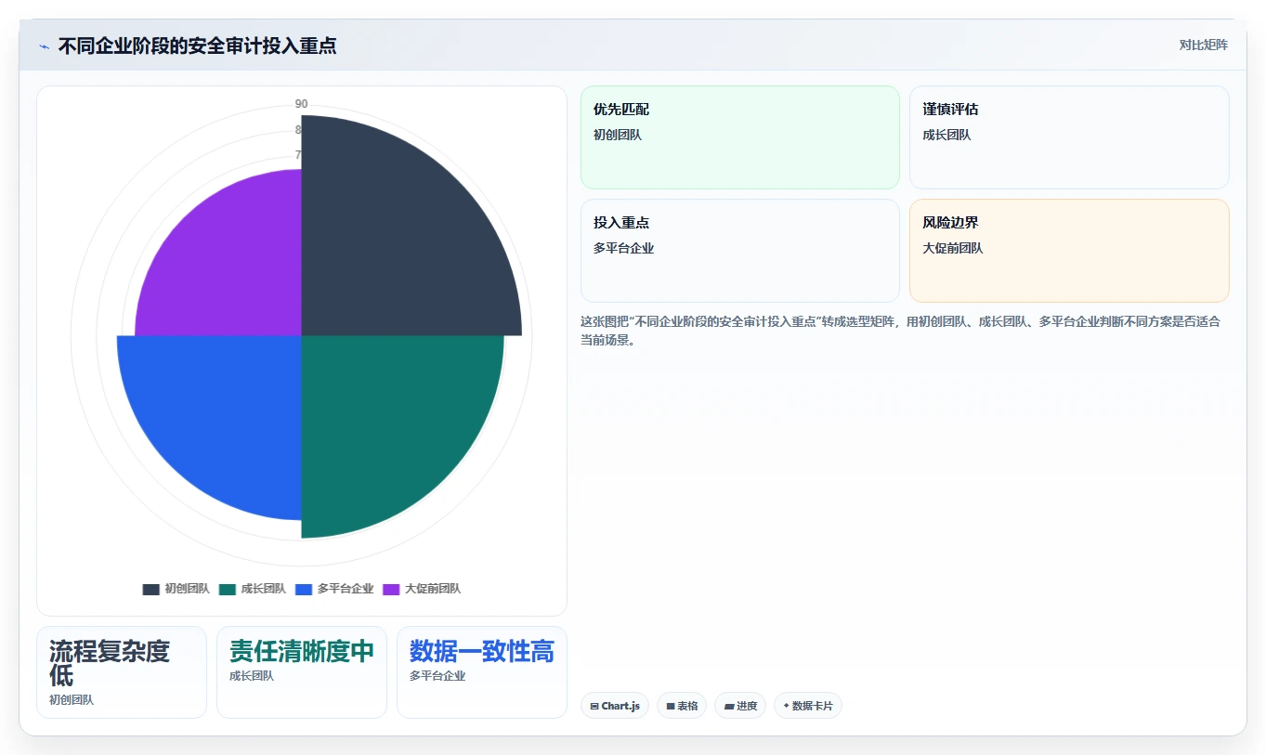Image resolution: width=1266 pixels, height=755 pixels.
Task: Click the 成长团队 legend label
Action: click(263, 589)
